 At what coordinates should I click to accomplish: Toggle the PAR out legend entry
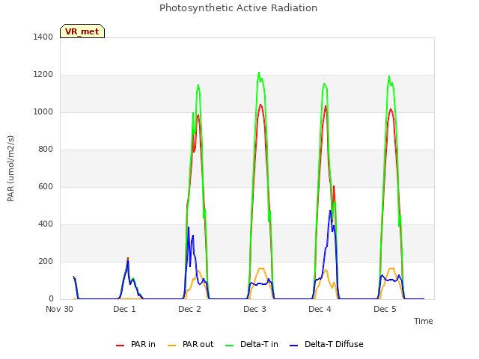point(191,344)
